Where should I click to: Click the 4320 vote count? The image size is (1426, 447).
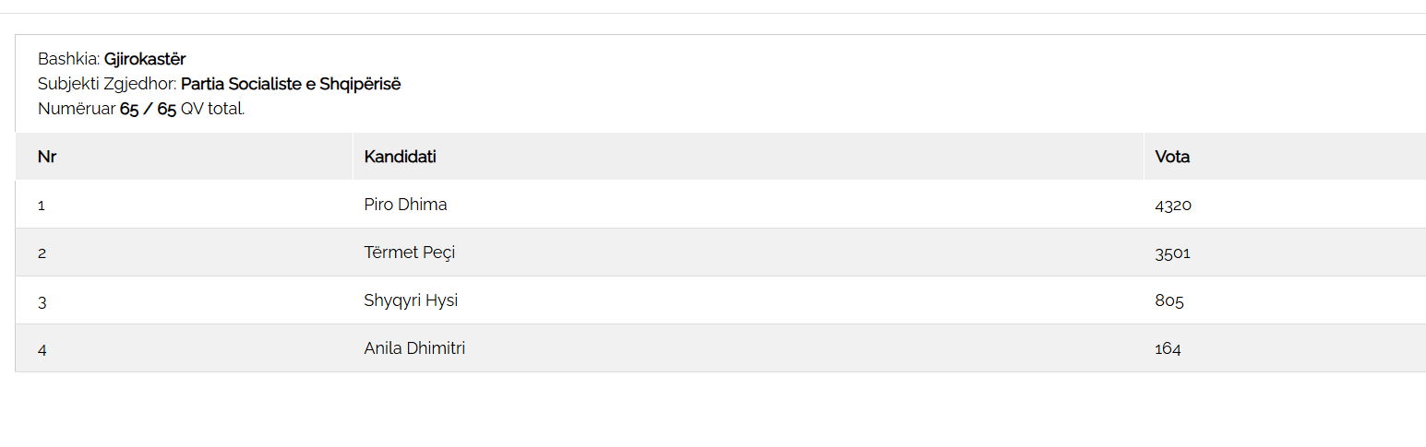[1173, 205]
